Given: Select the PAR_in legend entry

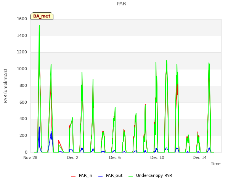Looking at the screenshot, I should (82, 175).
